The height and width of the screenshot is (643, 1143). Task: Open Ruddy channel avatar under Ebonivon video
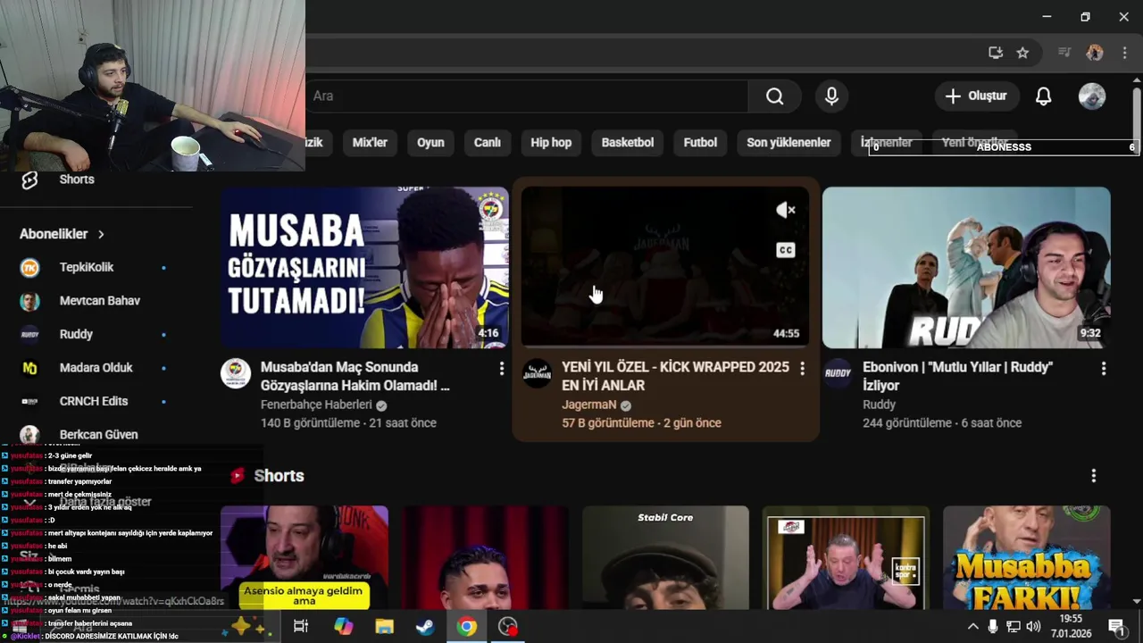838,373
